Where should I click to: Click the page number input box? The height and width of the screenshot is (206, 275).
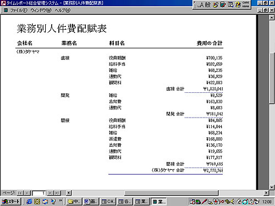tap(38, 193)
